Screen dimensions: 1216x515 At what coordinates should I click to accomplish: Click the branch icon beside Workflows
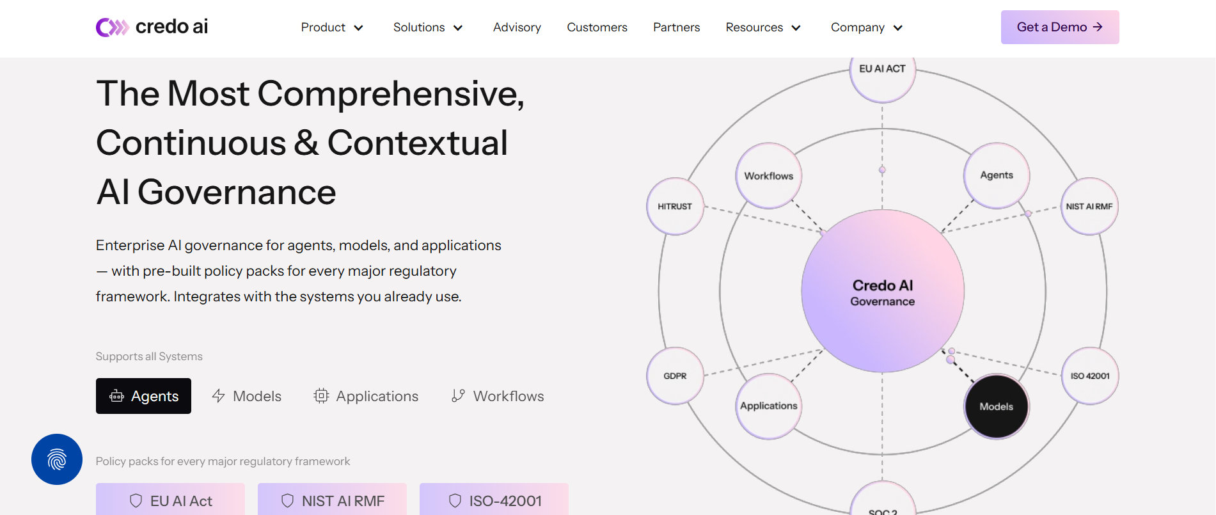pyautogui.click(x=458, y=396)
